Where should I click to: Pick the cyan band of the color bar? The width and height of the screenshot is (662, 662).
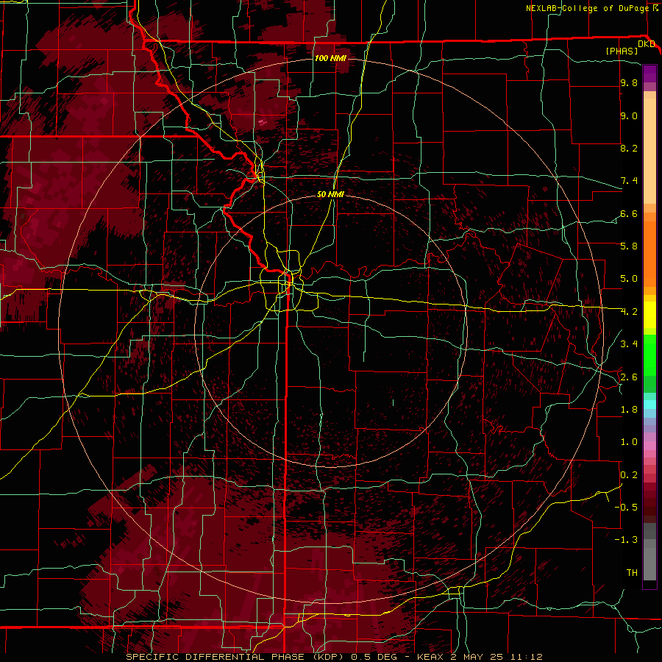coord(649,405)
